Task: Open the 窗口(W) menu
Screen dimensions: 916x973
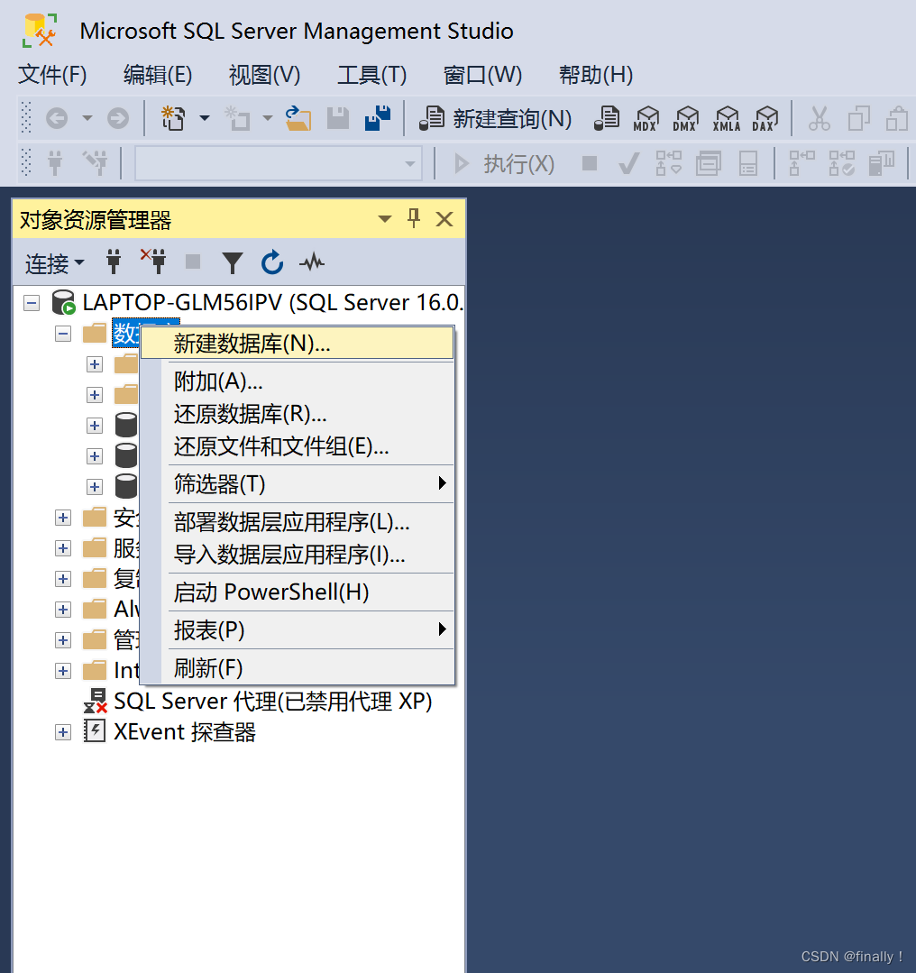Action: (482, 75)
